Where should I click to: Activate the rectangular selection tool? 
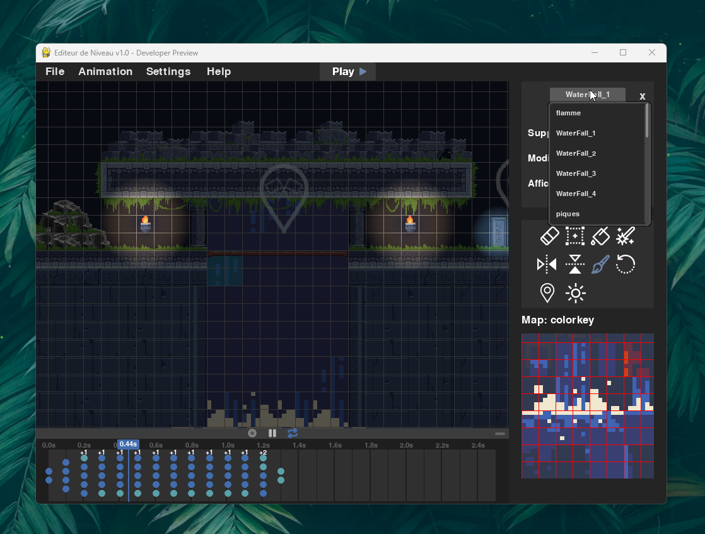[575, 236]
